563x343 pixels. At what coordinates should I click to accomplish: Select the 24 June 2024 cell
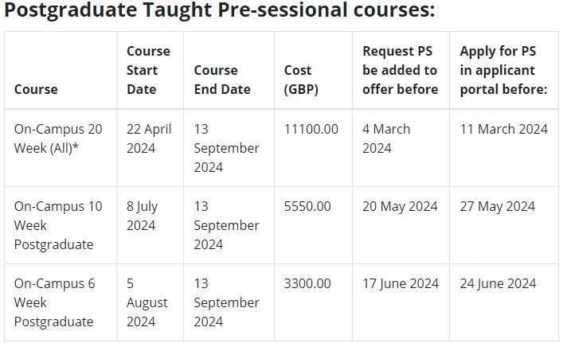point(498,283)
